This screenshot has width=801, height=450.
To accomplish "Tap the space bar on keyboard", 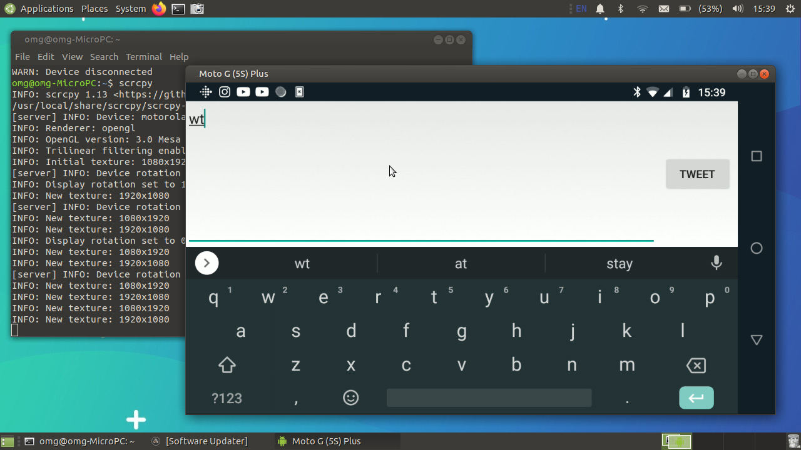I will (489, 397).
